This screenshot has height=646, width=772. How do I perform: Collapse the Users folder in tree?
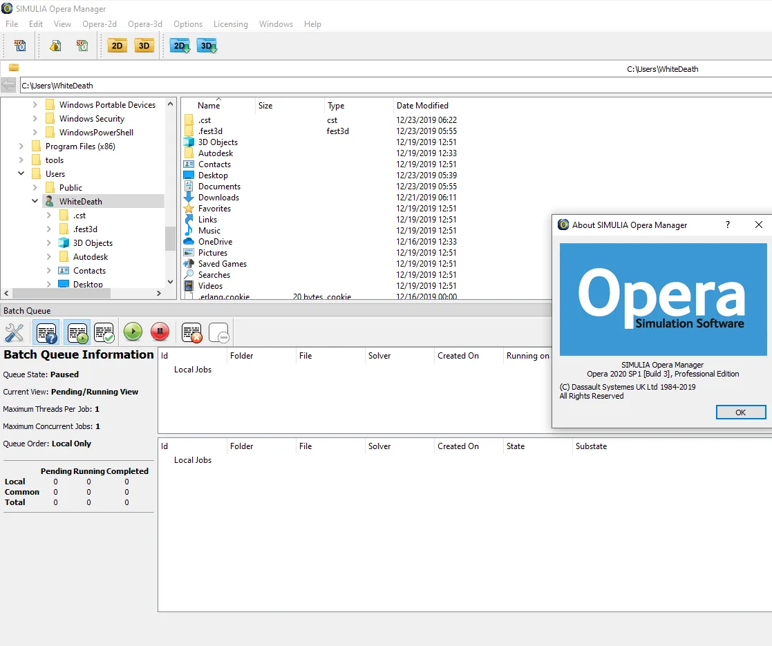coord(21,173)
